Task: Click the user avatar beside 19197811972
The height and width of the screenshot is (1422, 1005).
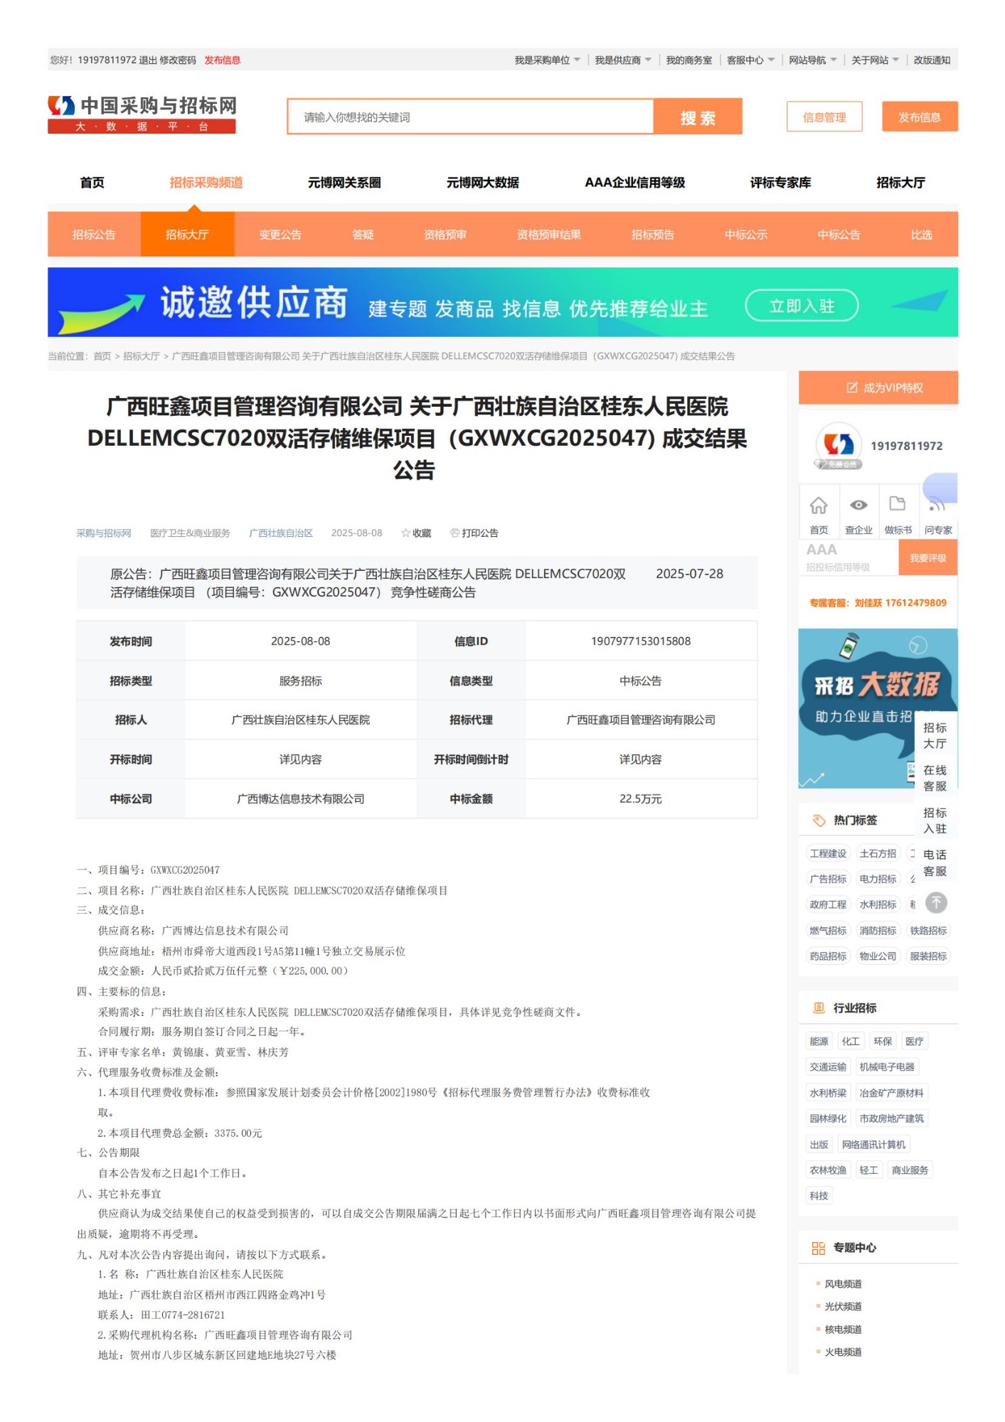Action: 839,446
